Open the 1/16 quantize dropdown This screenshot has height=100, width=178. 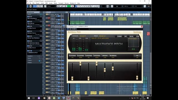pos(138,6)
